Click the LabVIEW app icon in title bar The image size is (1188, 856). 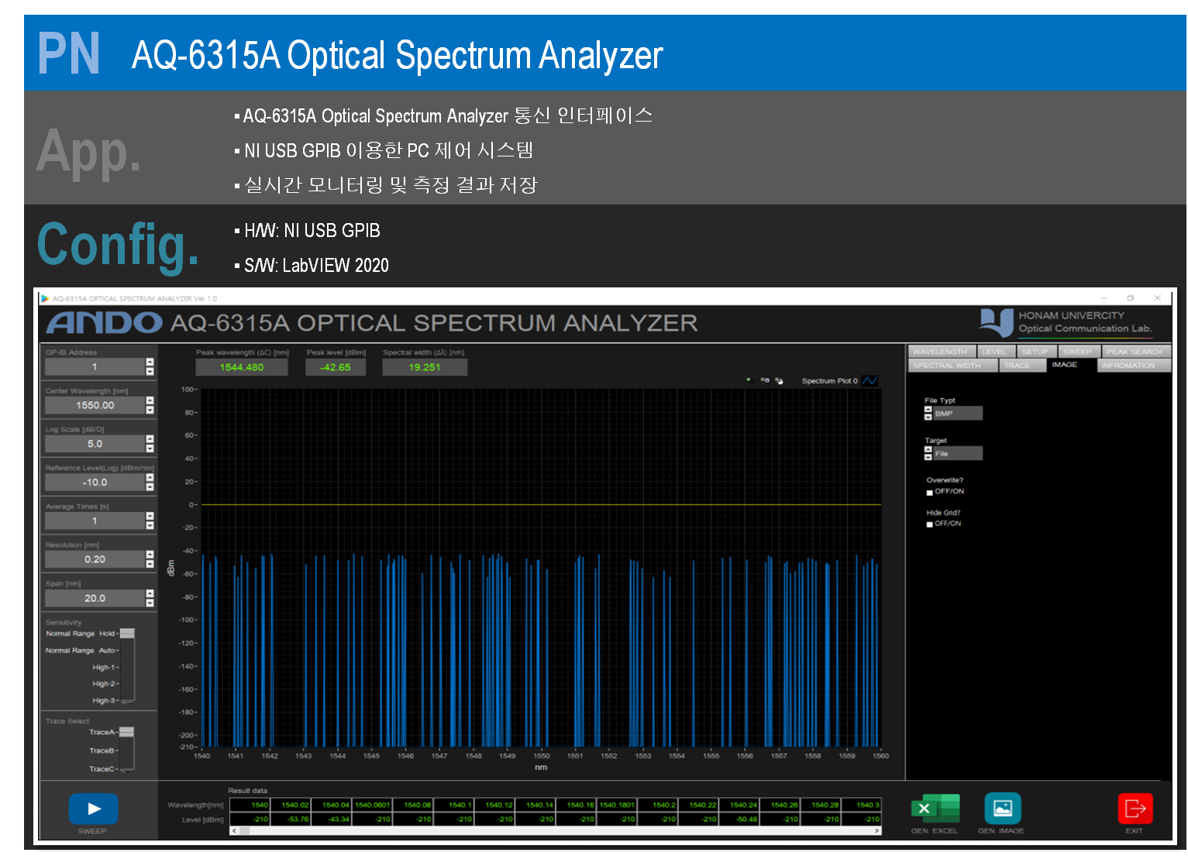click(x=45, y=297)
